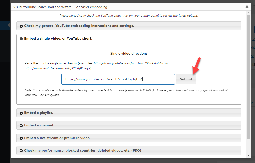Expand the Embed a channel section
Image resolution: width=255 pixels, height=163 pixels.
pos(129,125)
